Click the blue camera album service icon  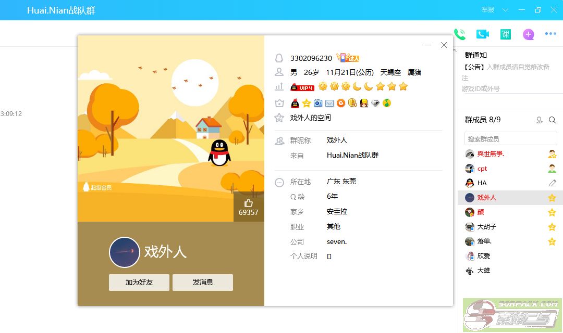click(x=318, y=104)
